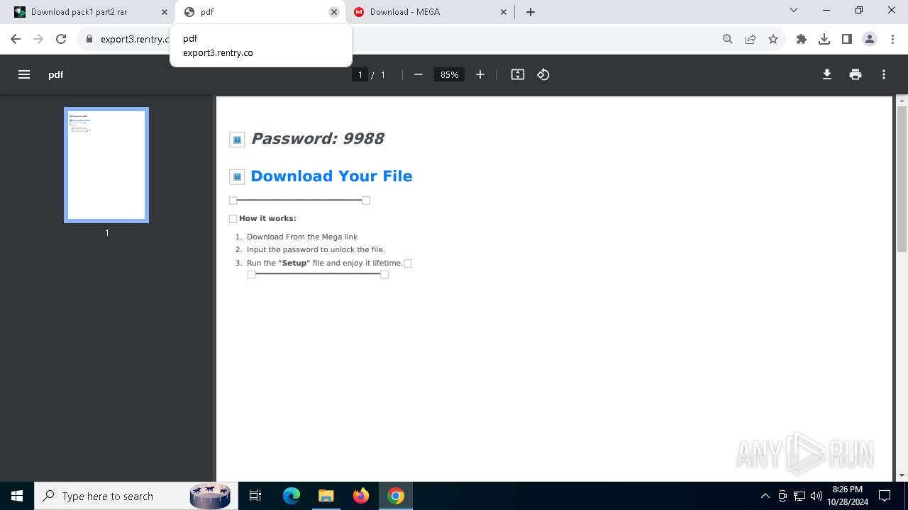Launch Firefox from the taskbar
The image size is (908, 510).
point(361,496)
